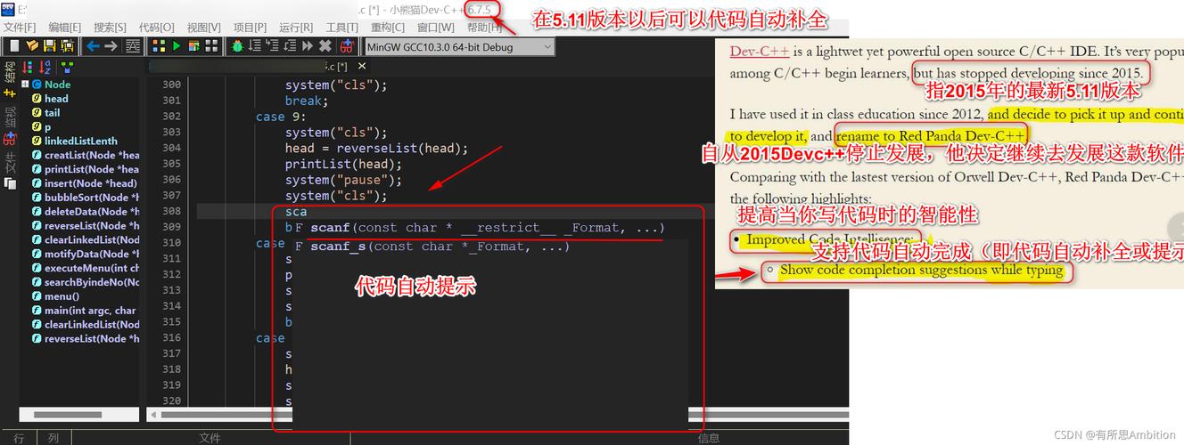This screenshot has width=1184, height=445.
Task: Open the 搜索[S] menu
Action: coord(110,28)
